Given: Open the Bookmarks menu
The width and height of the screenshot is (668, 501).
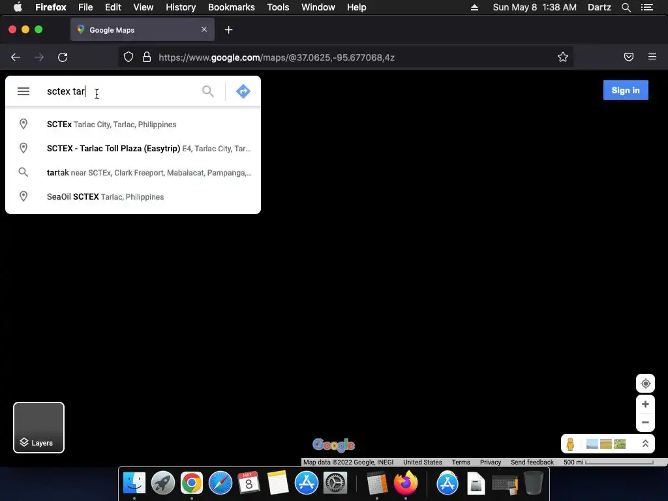Looking at the screenshot, I should [x=232, y=7].
